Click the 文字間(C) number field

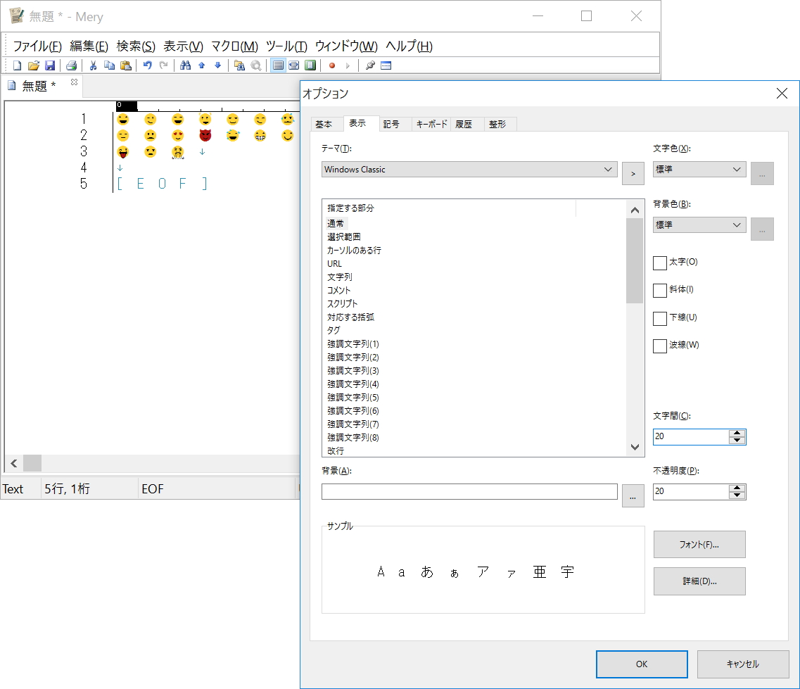click(692, 437)
